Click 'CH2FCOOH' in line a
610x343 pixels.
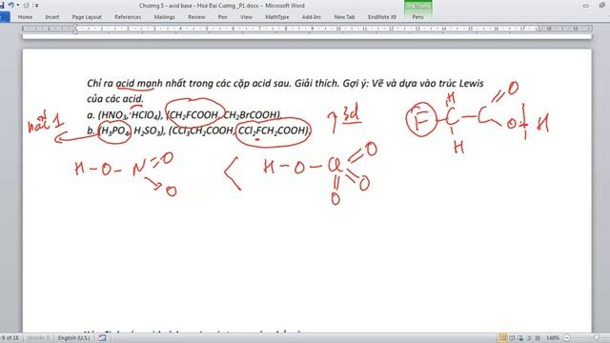pyautogui.click(x=194, y=115)
